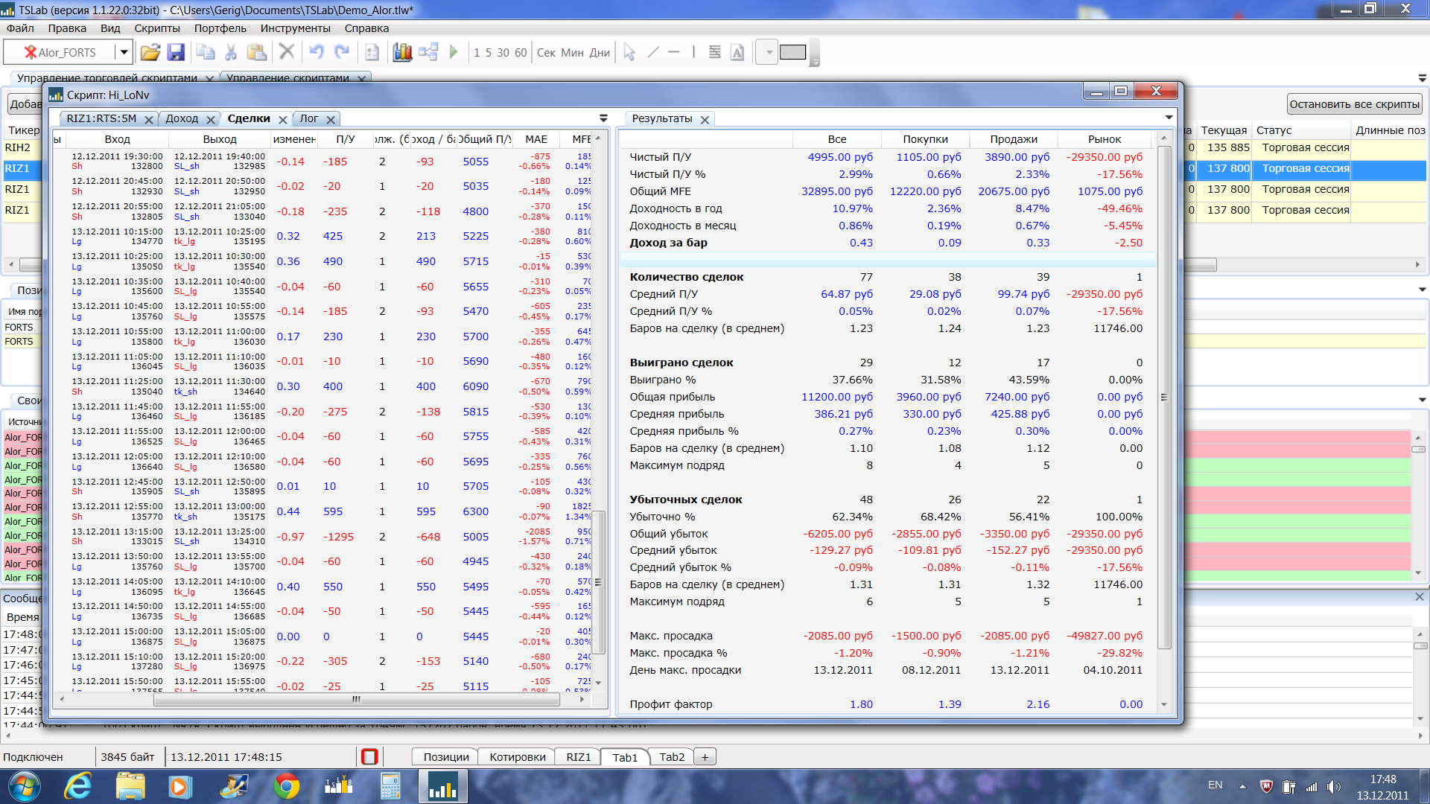The height and width of the screenshot is (804, 1430).
Task: Click the undo arrow icon
Action: click(x=317, y=52)
